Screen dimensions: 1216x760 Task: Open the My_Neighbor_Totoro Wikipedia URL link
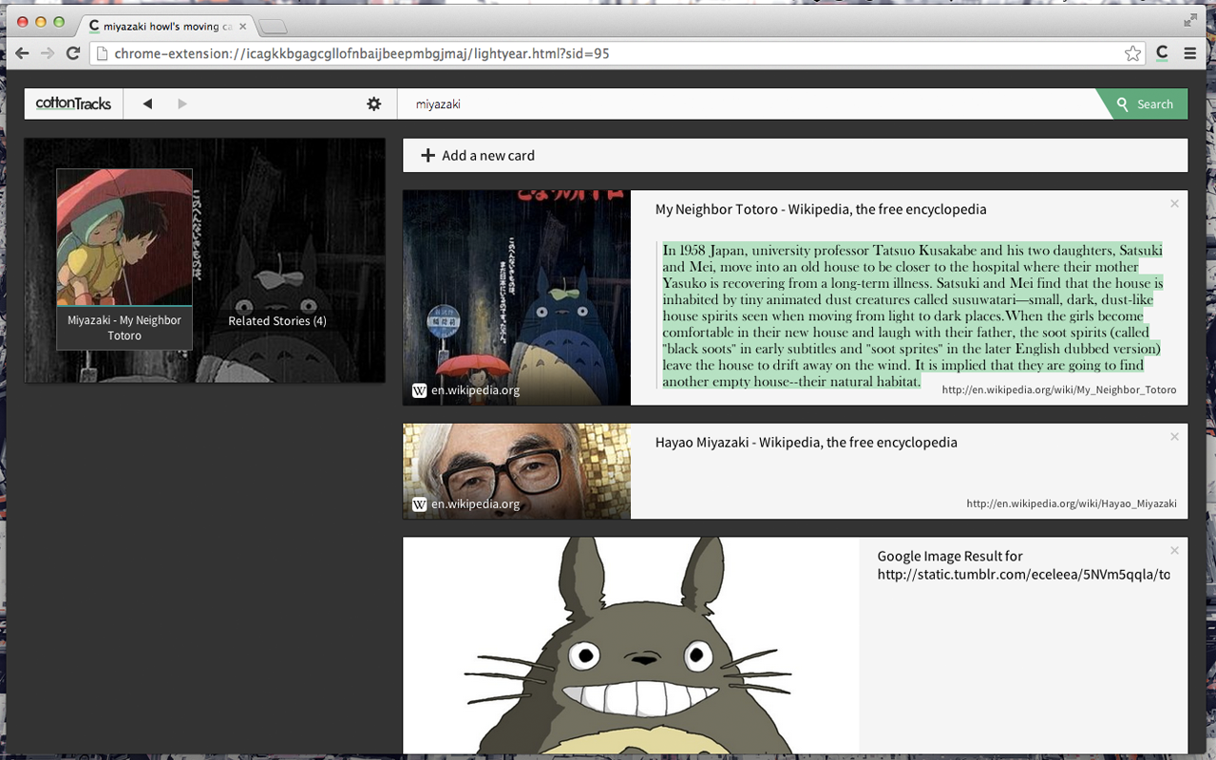tap(1059, 389)
